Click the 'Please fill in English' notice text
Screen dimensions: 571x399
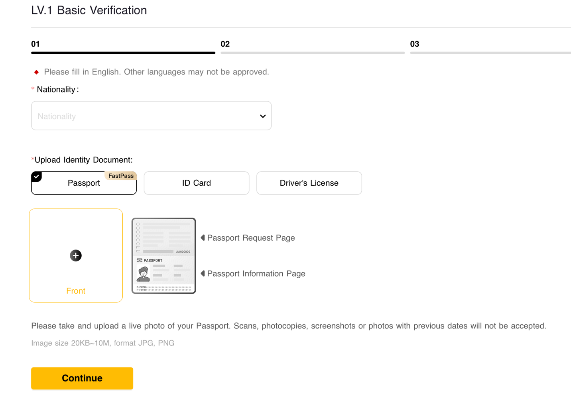(157, 72)
